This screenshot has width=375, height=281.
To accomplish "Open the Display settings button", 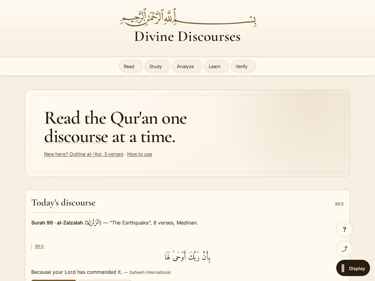I will pyautogui.click(x=353, y=268).
